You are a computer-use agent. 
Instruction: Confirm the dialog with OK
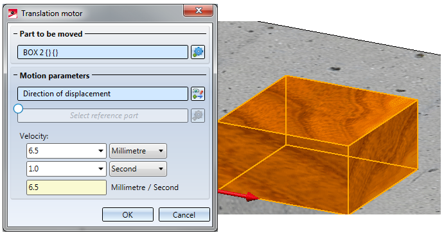coord(128,214)
